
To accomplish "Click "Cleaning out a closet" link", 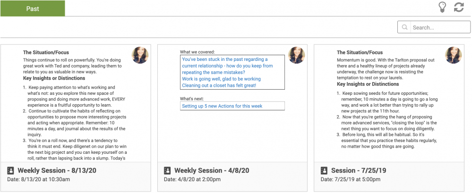I will (x=219, y=85).
